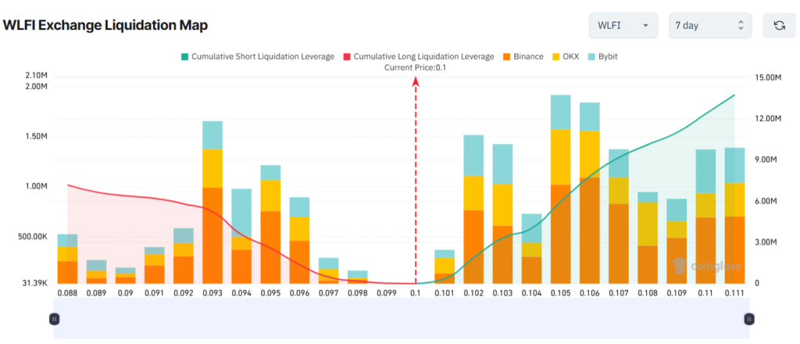
Task: Click the 0.106 stacked bar
Action: [589, 193]
